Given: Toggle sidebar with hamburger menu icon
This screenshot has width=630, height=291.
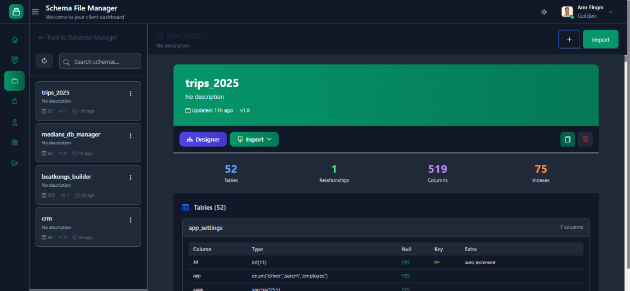Looking at the screenshot, I should coord(36,12).
